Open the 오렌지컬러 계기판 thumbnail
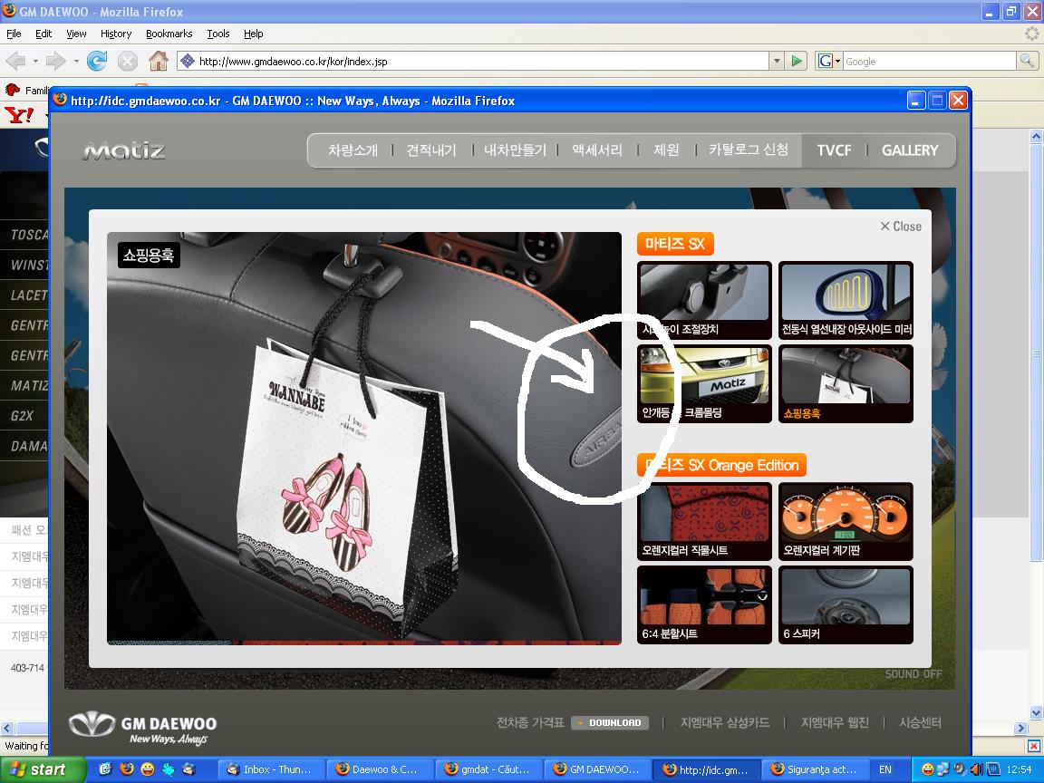The image size is (1044, 783). pos(846,521)
